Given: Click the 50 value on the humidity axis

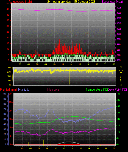Looking at the screenshot, I should pos(5,119).
